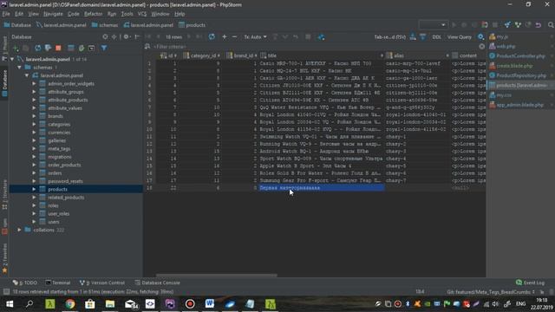
Task: Open the Tools menu
Action: pos(127,14)
